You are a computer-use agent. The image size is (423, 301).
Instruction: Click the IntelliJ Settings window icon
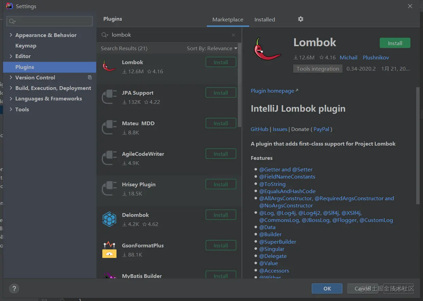pyautogui.click(x=10, y=6)
